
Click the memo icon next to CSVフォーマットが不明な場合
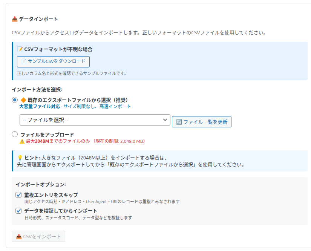(x=20, y=49)
